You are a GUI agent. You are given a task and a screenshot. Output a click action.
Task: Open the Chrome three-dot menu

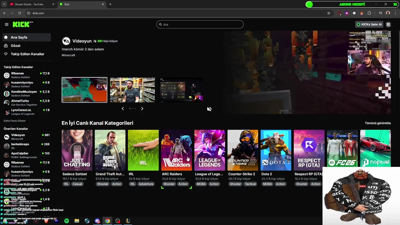coord(395,13)
